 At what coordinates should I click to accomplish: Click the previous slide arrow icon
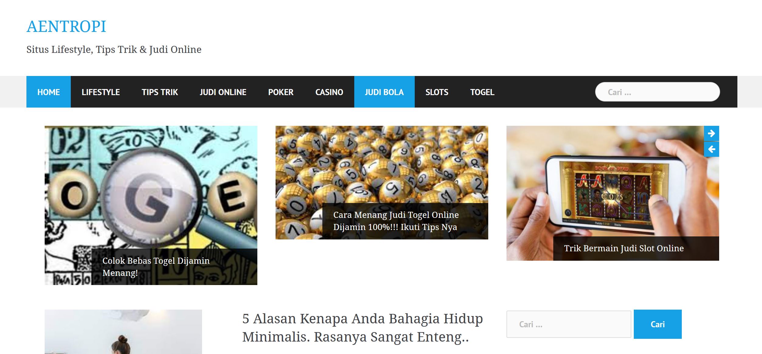click(x=711, y=149)
